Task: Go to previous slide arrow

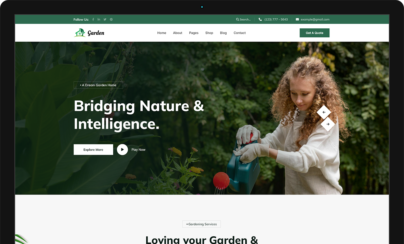Action: click(x=324, y=112)
